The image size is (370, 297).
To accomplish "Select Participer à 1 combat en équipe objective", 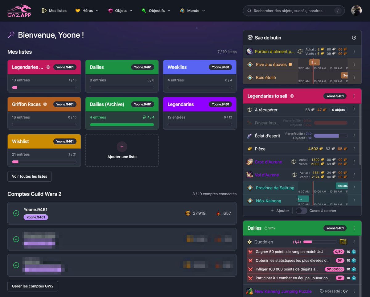I will pos(302,278).
